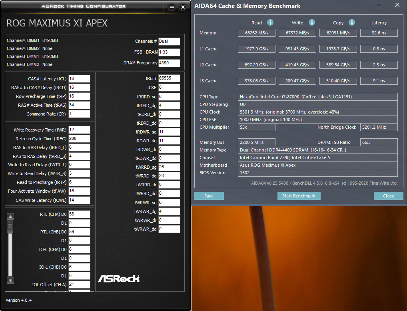This screenshot has width=407, height=311.
Task: Click the tWTR_L value field
Action: 79,165
